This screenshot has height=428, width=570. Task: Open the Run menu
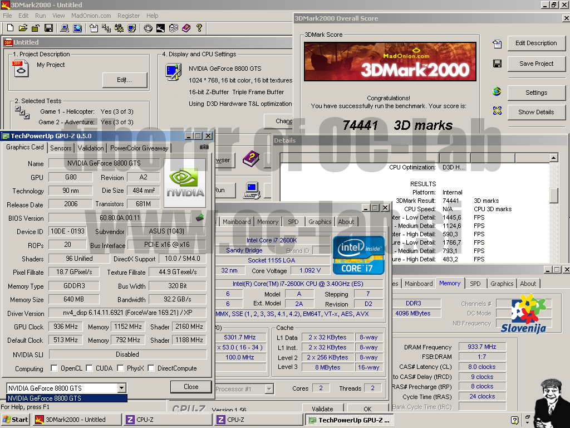[x=40, y=16]
